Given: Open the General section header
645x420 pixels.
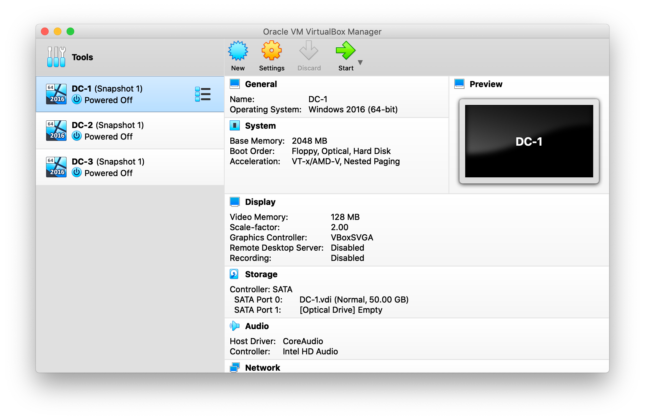Looking at the screenshot, I should pos(261,84).
